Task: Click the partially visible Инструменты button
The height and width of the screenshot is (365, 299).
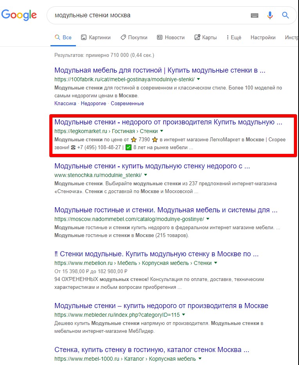Action: pos(292,37)
